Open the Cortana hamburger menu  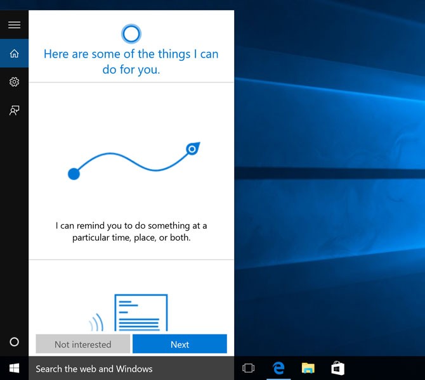[x=14, y=25]
